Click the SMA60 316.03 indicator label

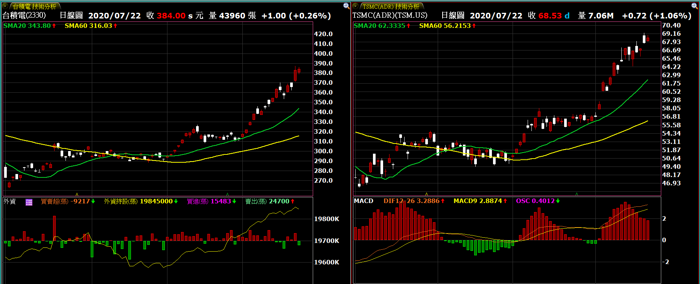[91, 26]
